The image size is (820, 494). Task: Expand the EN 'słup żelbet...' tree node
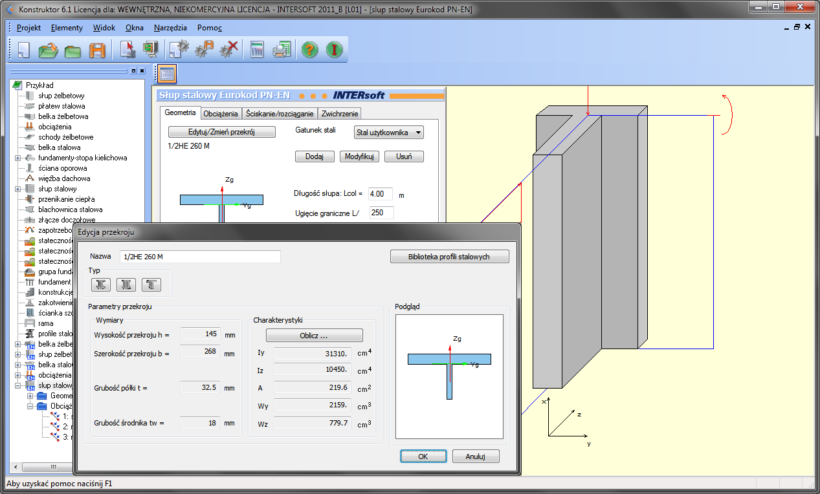pyautogui.click(x=17, y=354)
